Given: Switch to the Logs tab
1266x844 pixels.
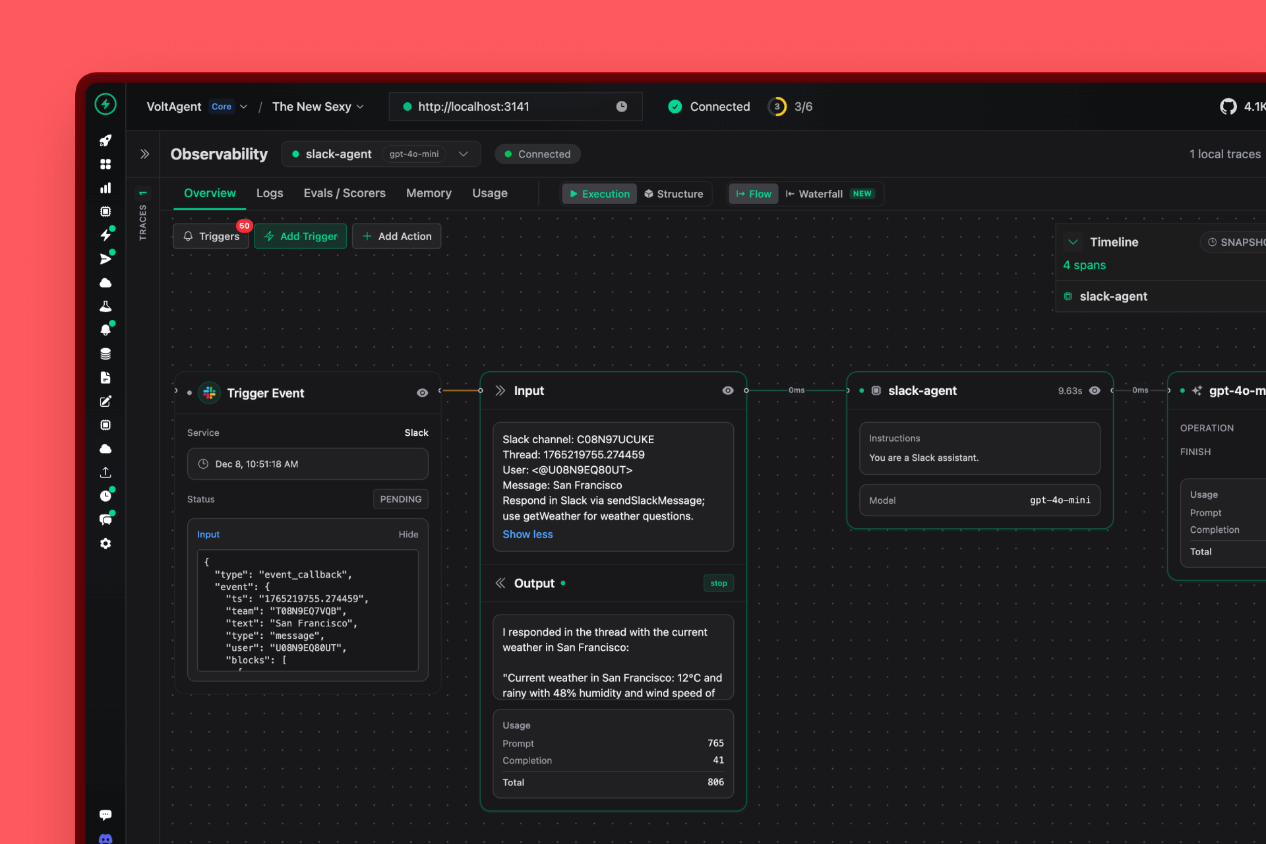Looking at the screenshot, I should coord(269,193).
